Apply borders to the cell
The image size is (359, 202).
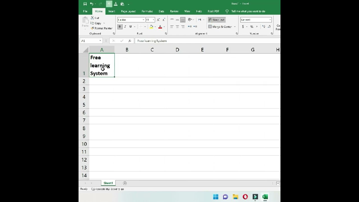click(141, 27)
